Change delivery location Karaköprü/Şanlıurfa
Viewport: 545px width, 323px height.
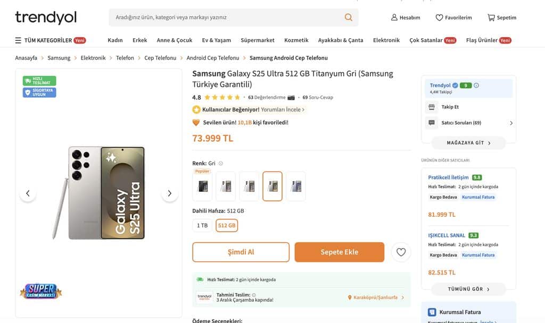376,297
